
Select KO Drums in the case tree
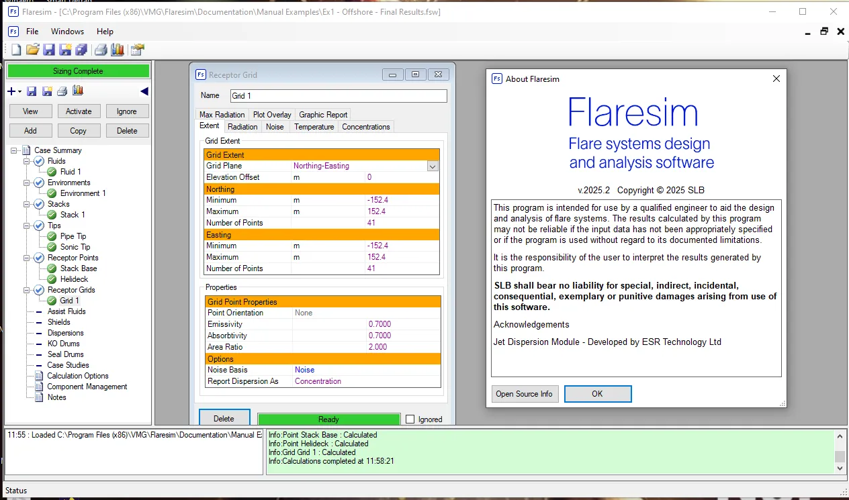click(63, 344)
